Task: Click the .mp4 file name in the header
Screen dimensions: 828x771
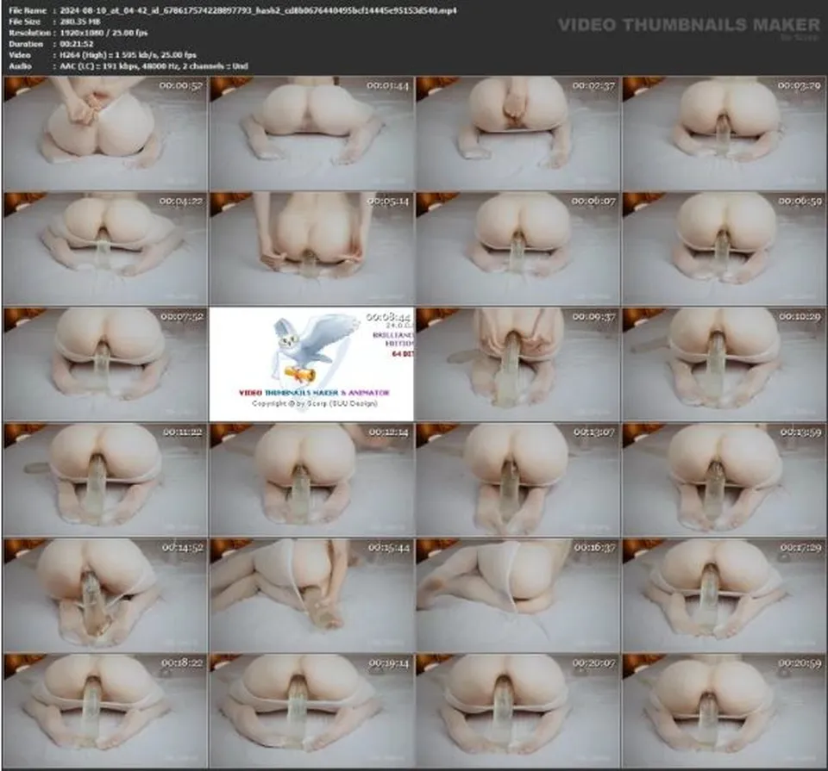Action: (258, 10)
